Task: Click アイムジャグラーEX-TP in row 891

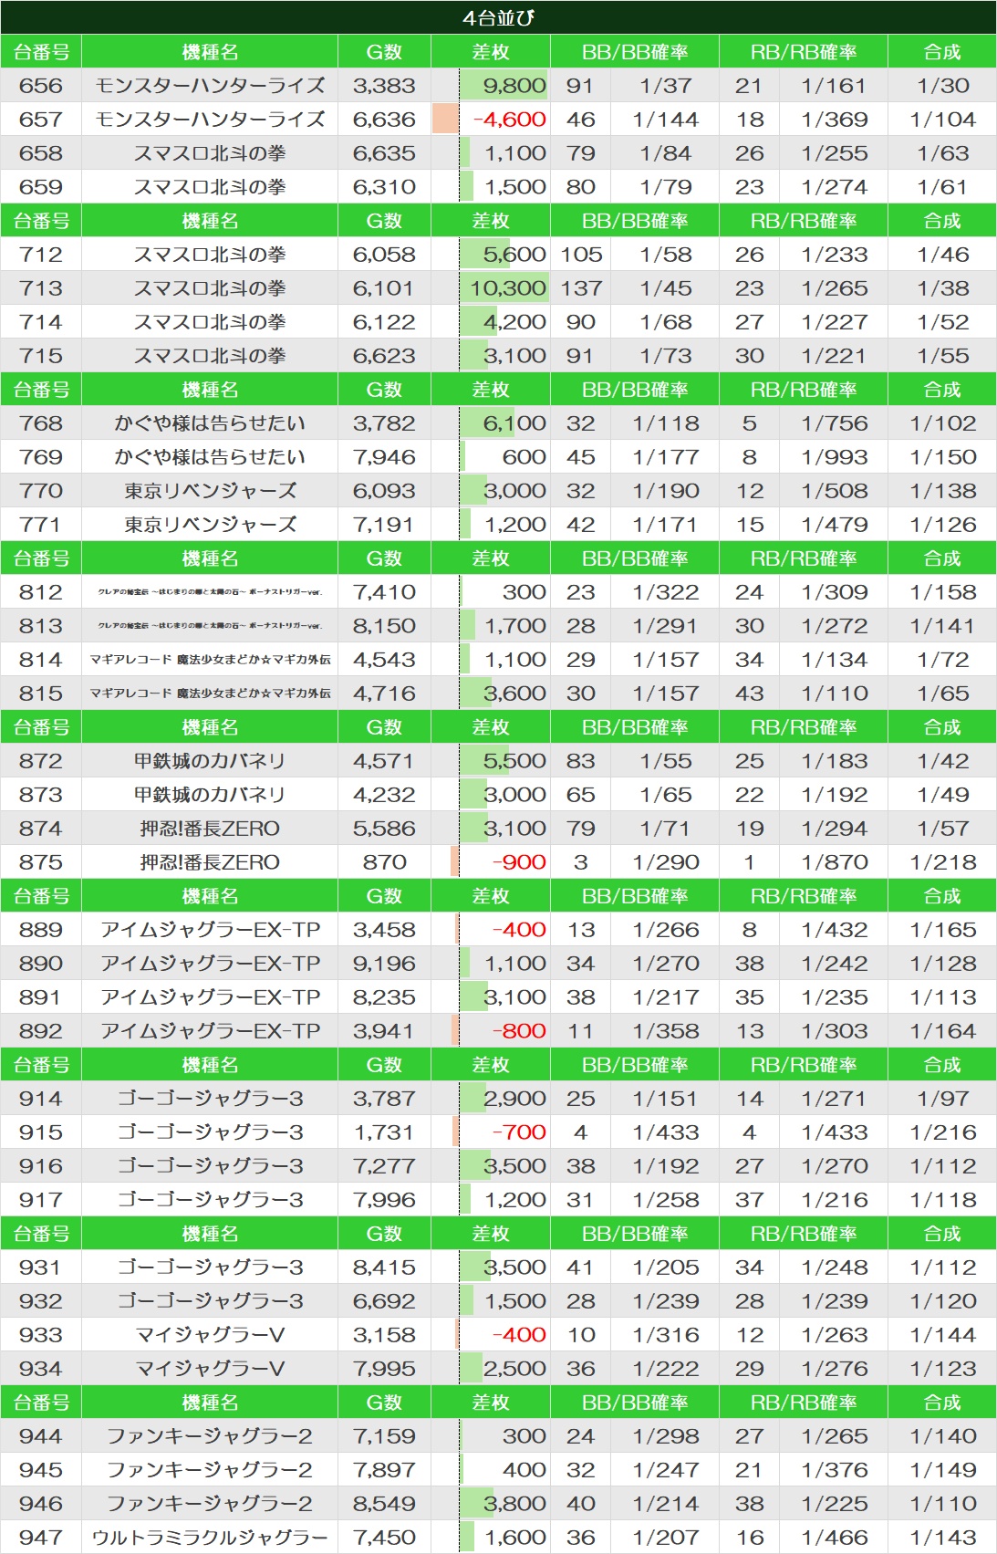Action: 210,997
